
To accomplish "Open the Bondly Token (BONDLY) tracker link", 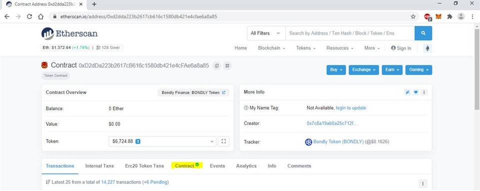I will pos(338,141).
